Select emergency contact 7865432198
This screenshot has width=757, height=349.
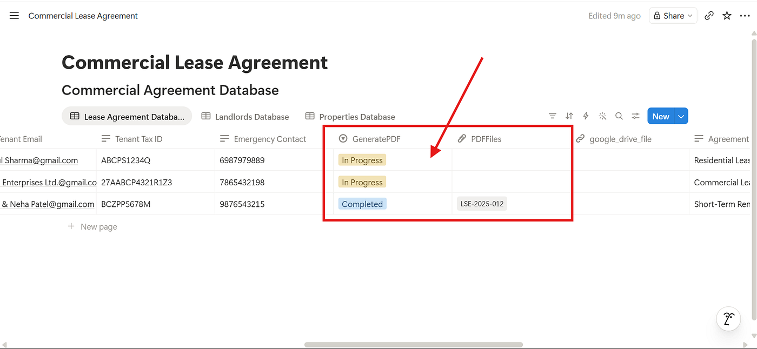(x=274, y=183)
